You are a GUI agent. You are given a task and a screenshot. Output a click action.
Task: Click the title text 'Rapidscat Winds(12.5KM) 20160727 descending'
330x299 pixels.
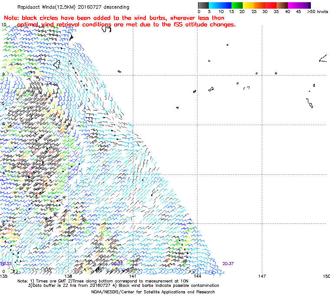[73, 7]
